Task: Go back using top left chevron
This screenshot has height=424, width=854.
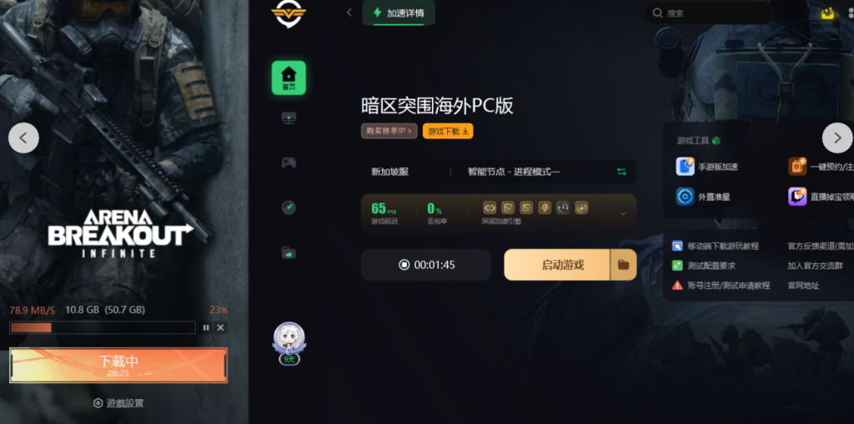Action: pyautogui.click(x=349, y=12)
